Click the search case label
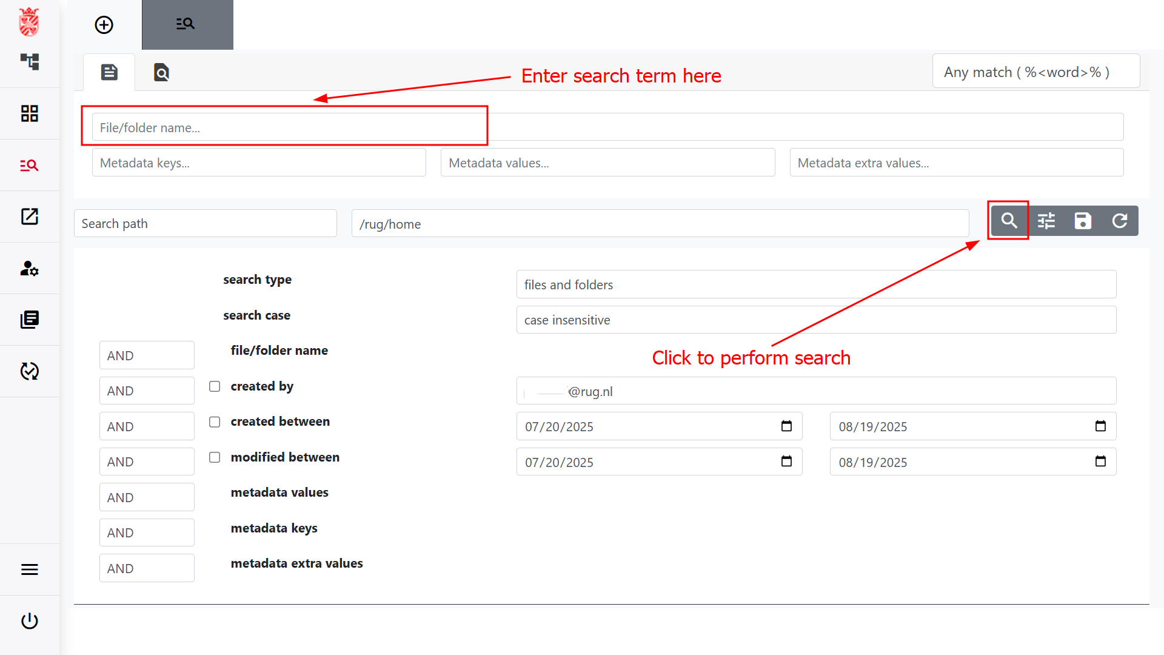This screenshot has height=655, width=1164. [x=256, y=315]
